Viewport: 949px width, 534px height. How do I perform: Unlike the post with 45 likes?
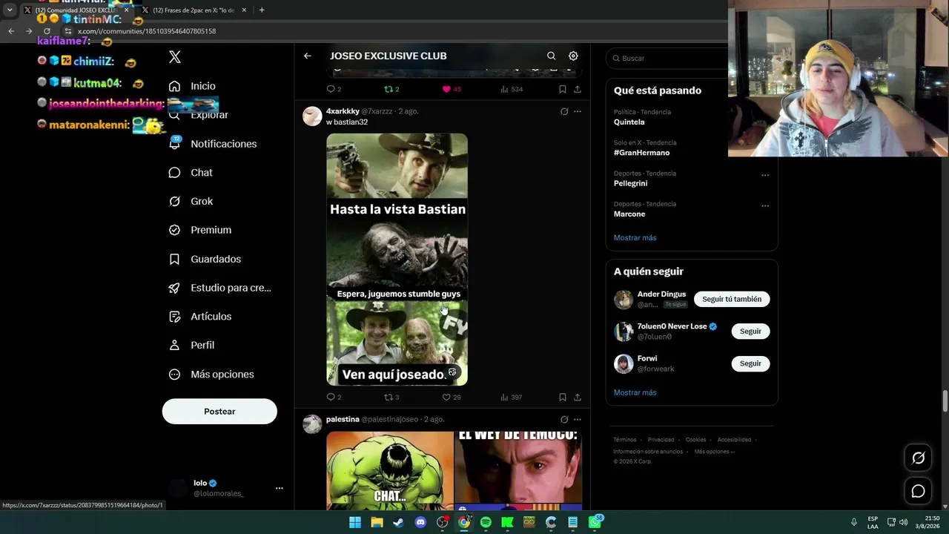[x=452, y=89]
